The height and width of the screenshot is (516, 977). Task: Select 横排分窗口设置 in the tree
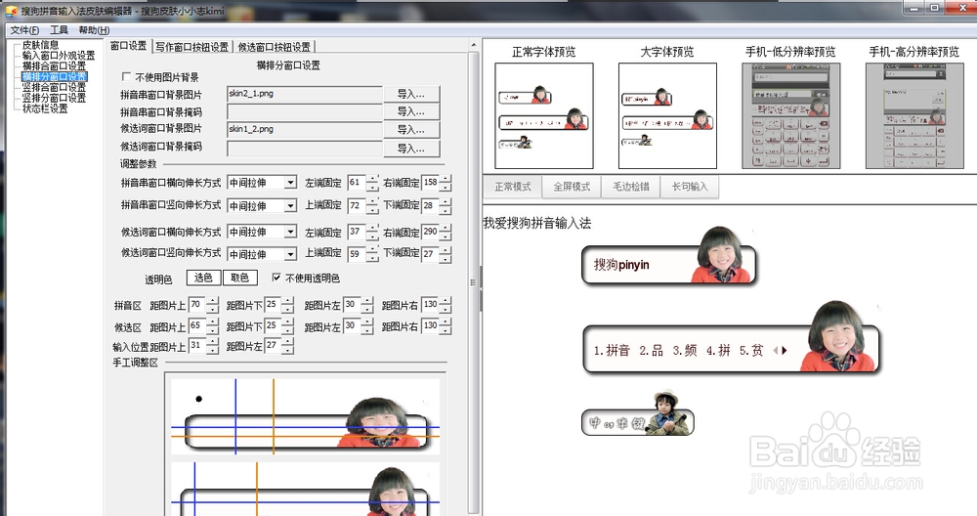pyautogui.click(x=54, y=76)
